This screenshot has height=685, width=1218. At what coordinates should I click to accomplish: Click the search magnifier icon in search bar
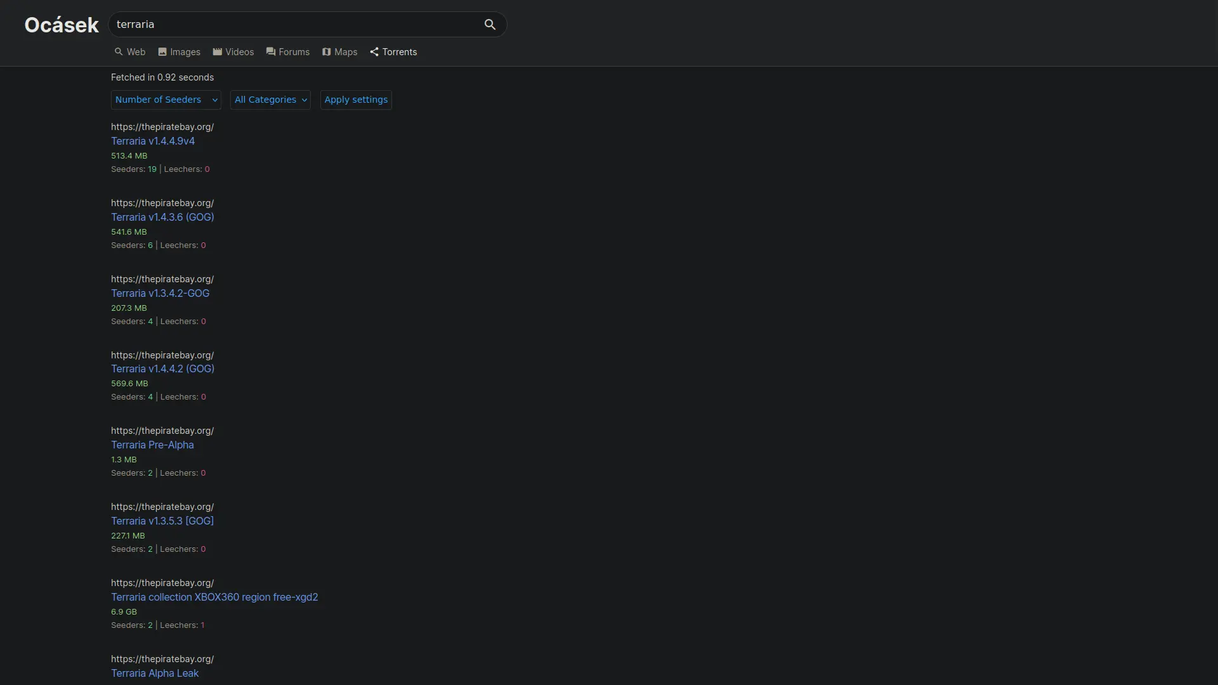pos(490,24)
